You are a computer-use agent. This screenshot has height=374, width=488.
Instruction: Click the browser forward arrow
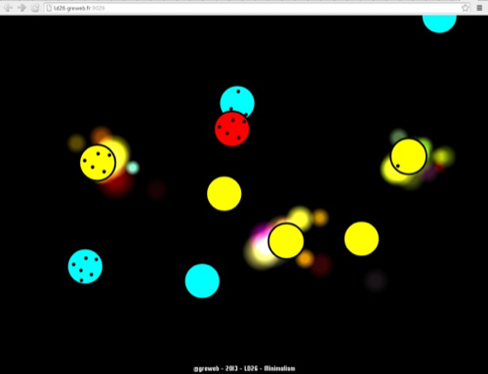21,8
